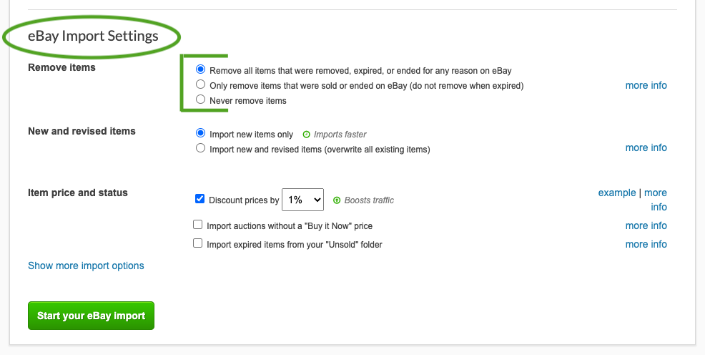Open more info for Import auctions option
Screen dimensions: 705x355
(x=646, y=225)
